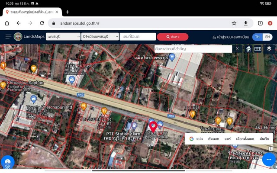Image resolution: width=277 pixels, height=173 pixels.
Task: Close the ระบบค้นหารูปแปลงที่ดิน tab
Action: 57,12
